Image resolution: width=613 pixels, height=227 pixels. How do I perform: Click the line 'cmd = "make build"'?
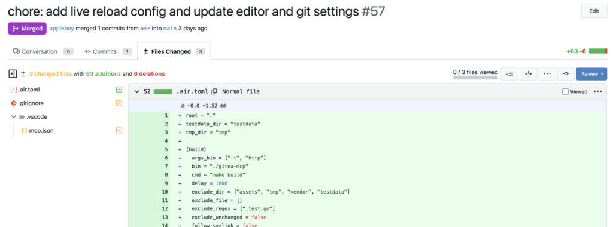coord(219,175)
